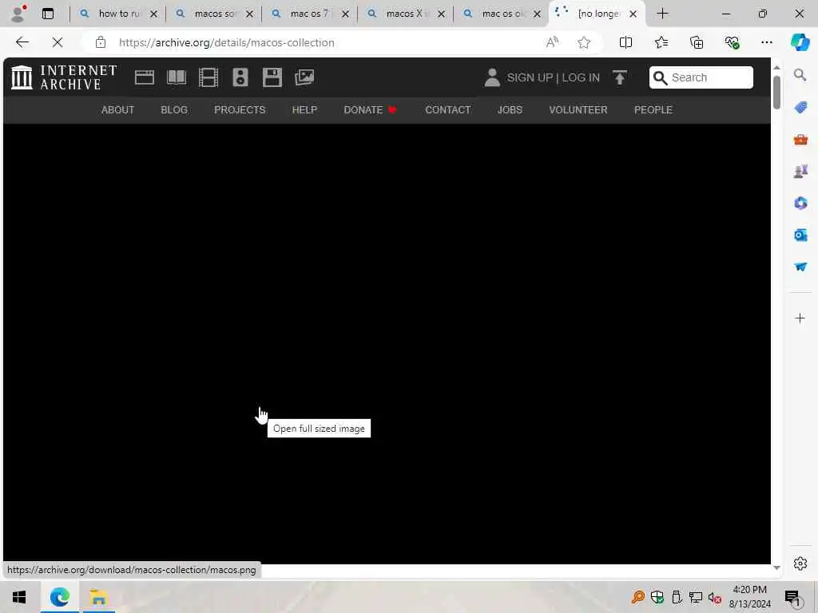Viewport: 818px width, 613px height.
Task: Open the JOBS link
Action: 510,110
